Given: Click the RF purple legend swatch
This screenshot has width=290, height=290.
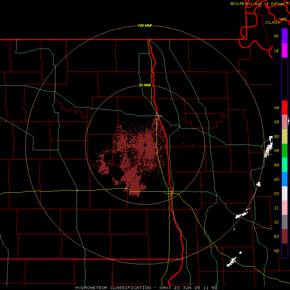Looking at the screenshot, I should coord(285,36).
